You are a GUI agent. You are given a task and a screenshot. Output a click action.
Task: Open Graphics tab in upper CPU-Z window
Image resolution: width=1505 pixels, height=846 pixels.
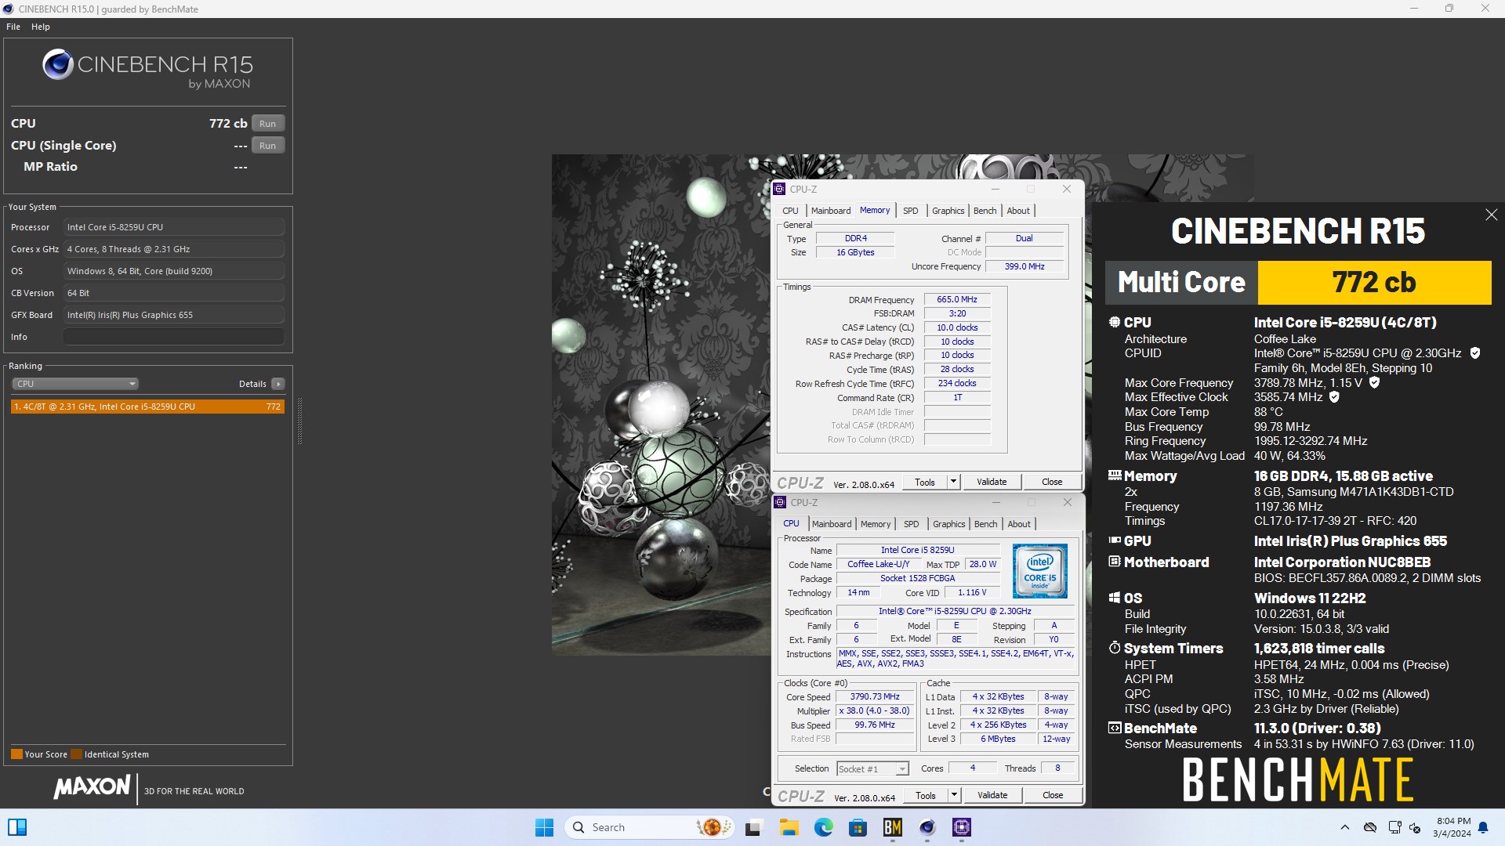(x=948, y=211)
